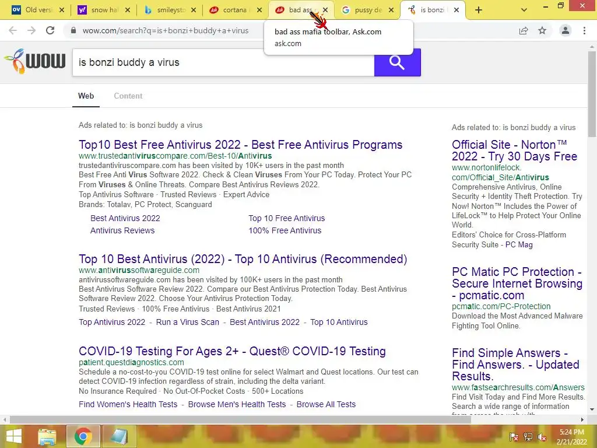Open 'Find Simple Answers' ad link

pos(515,365)
